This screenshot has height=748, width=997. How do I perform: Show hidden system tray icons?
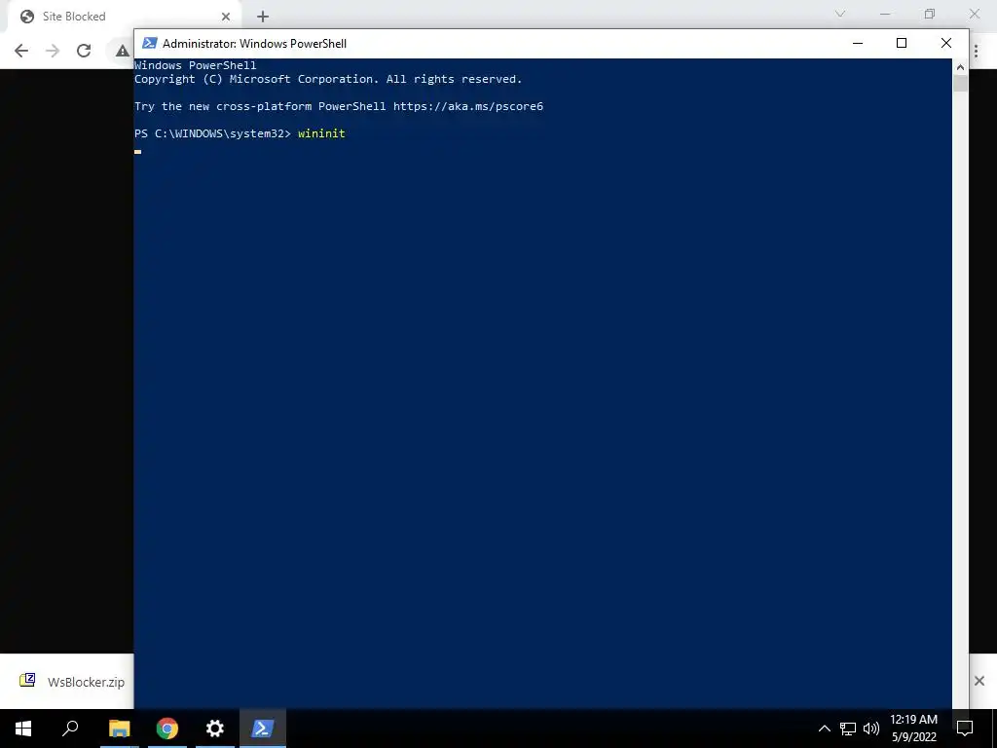pyautogui.click(x=824, y=729)
